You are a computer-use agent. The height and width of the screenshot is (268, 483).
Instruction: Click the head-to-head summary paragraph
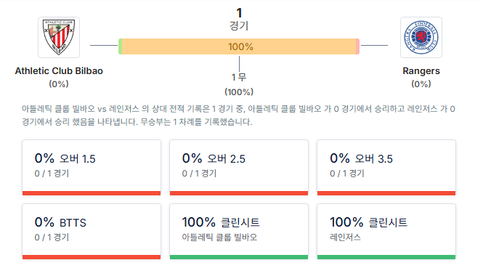click(x=238, y=115)
